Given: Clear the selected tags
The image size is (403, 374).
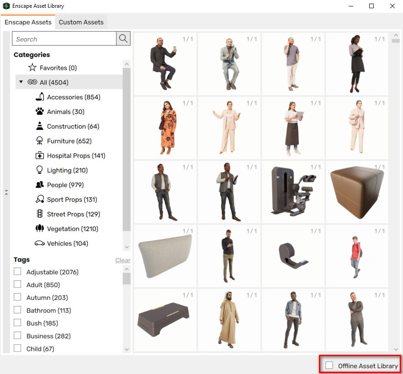Looking at the screenshot, I should click(x=122, y=260).
